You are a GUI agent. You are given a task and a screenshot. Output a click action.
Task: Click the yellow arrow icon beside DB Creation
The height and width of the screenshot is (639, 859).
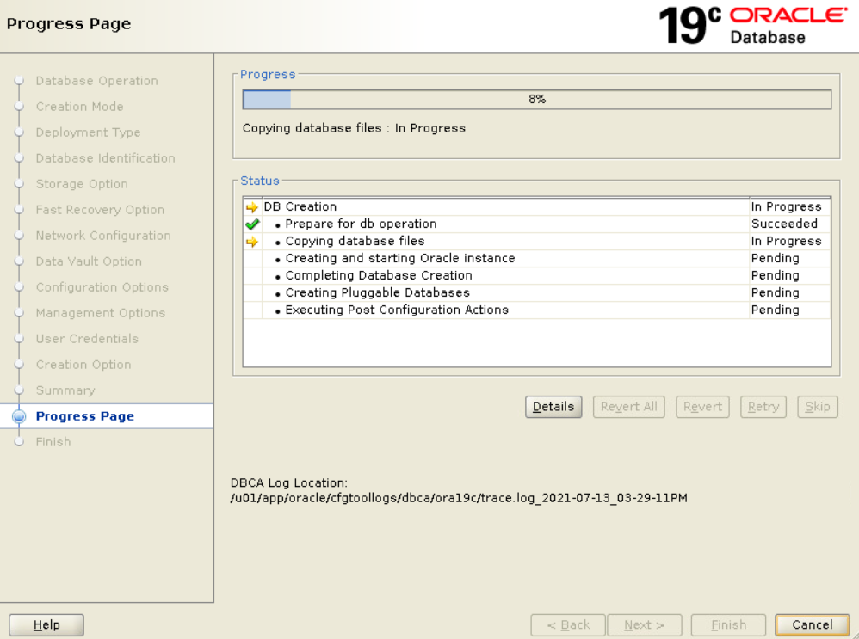point(252,207)
